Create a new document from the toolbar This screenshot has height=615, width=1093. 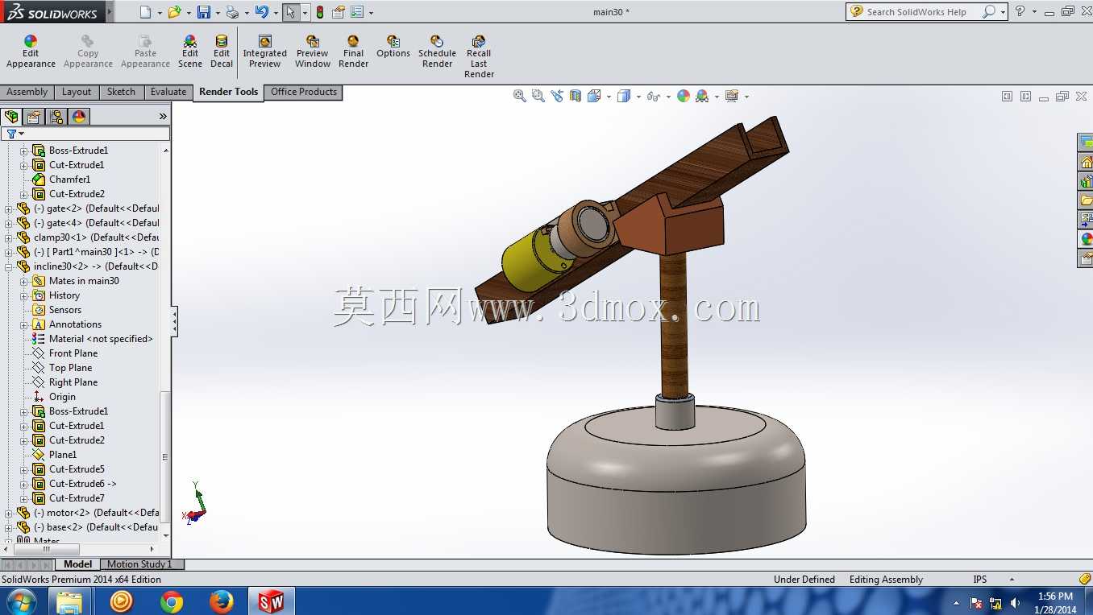pos(145,12)
